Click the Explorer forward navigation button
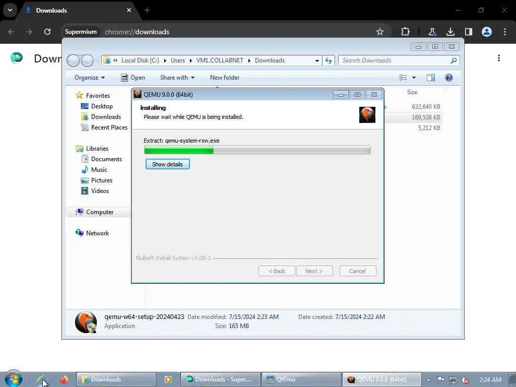The image size is (516, 387). [x=87, y=60]
